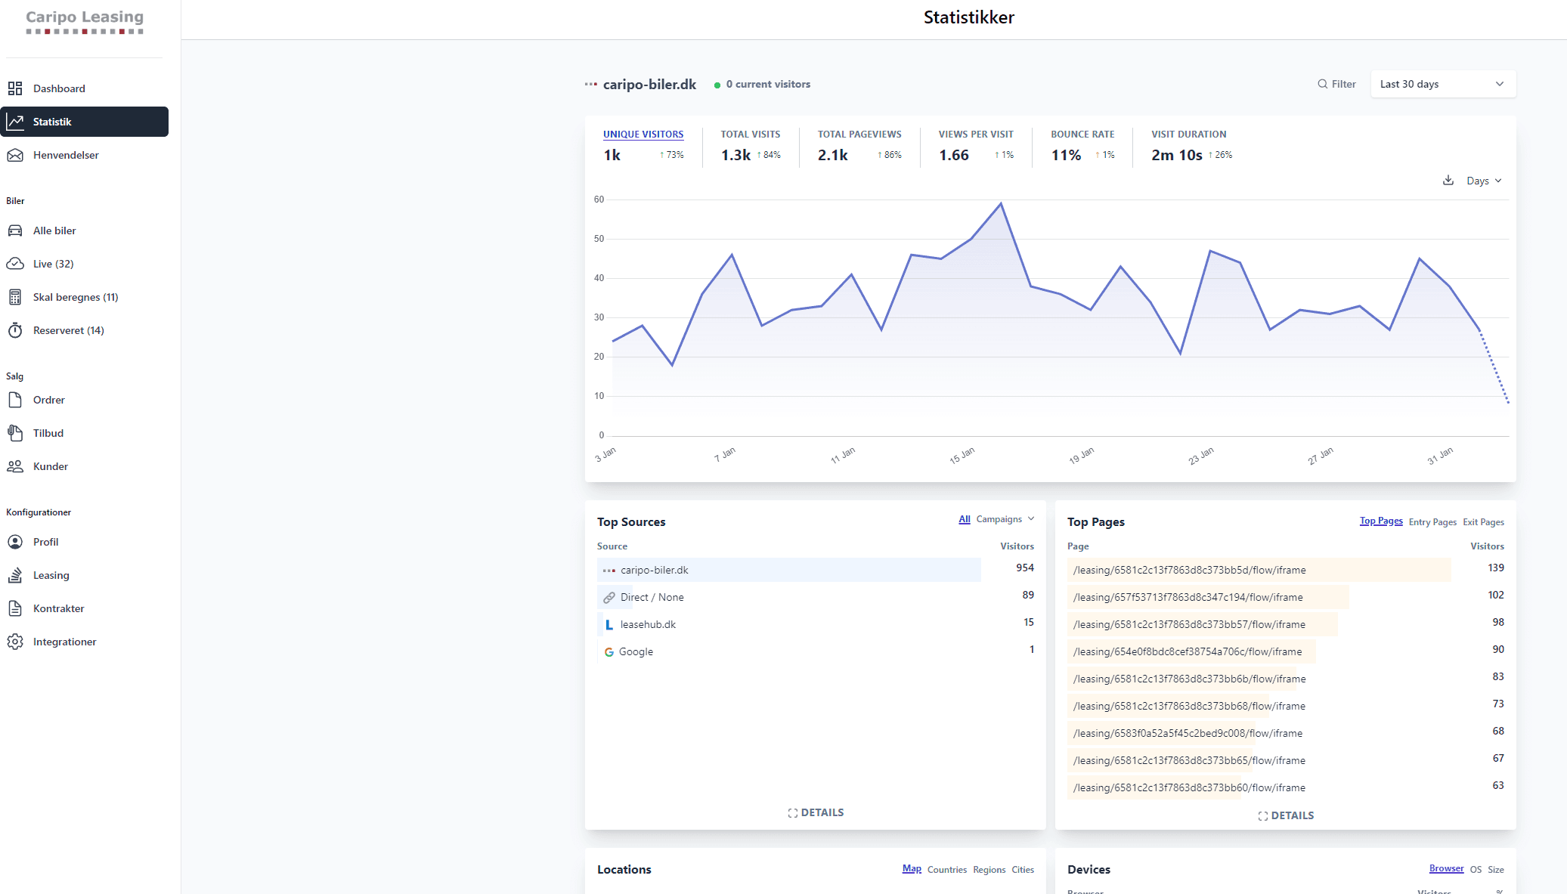This screenshot has width=1567, height=894.
Task: Open the Last 30 days dropdown
Action: click(x=1442, y=84)
